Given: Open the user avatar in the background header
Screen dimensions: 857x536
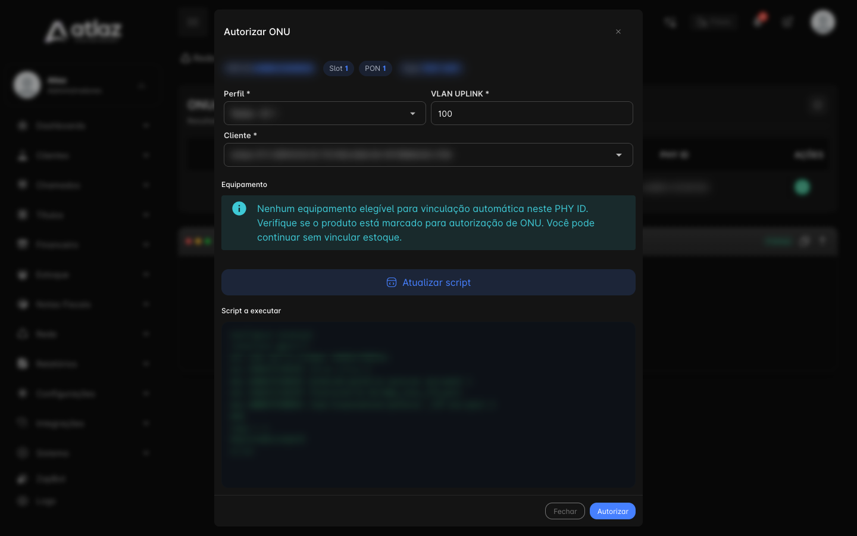Looking at the screenshot, I should click(823, 22).
